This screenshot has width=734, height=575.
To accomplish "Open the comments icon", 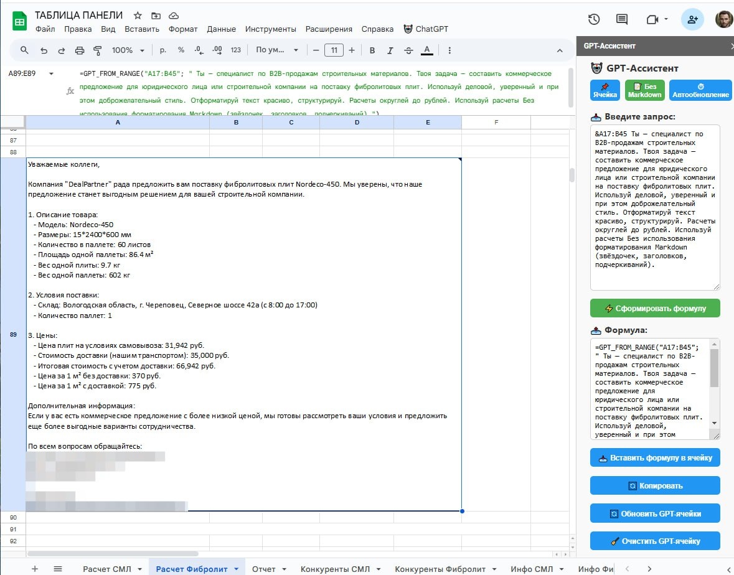I will (622, 19).
